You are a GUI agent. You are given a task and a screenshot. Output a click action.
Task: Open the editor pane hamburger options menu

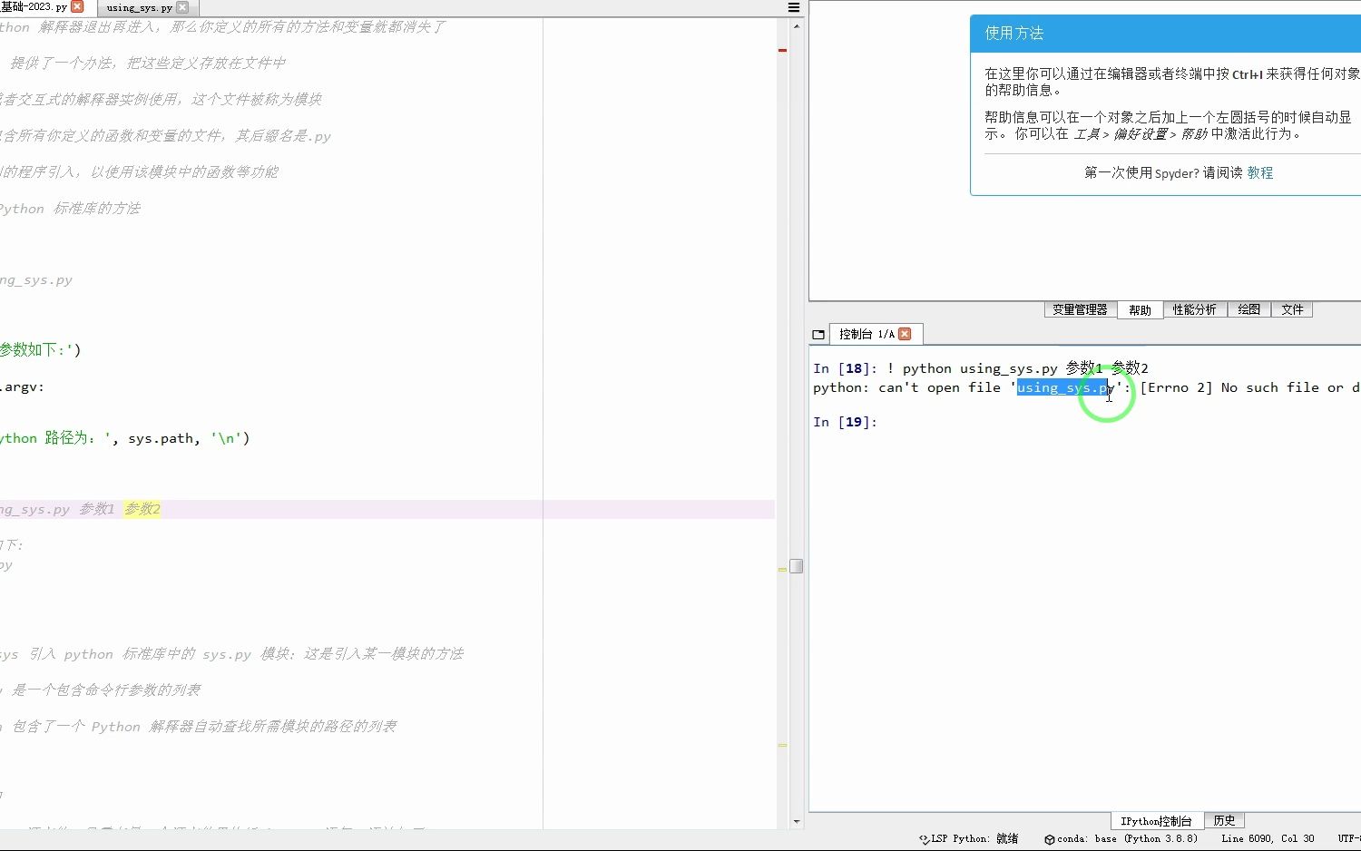pyautogui.click(x=794, y=7)
